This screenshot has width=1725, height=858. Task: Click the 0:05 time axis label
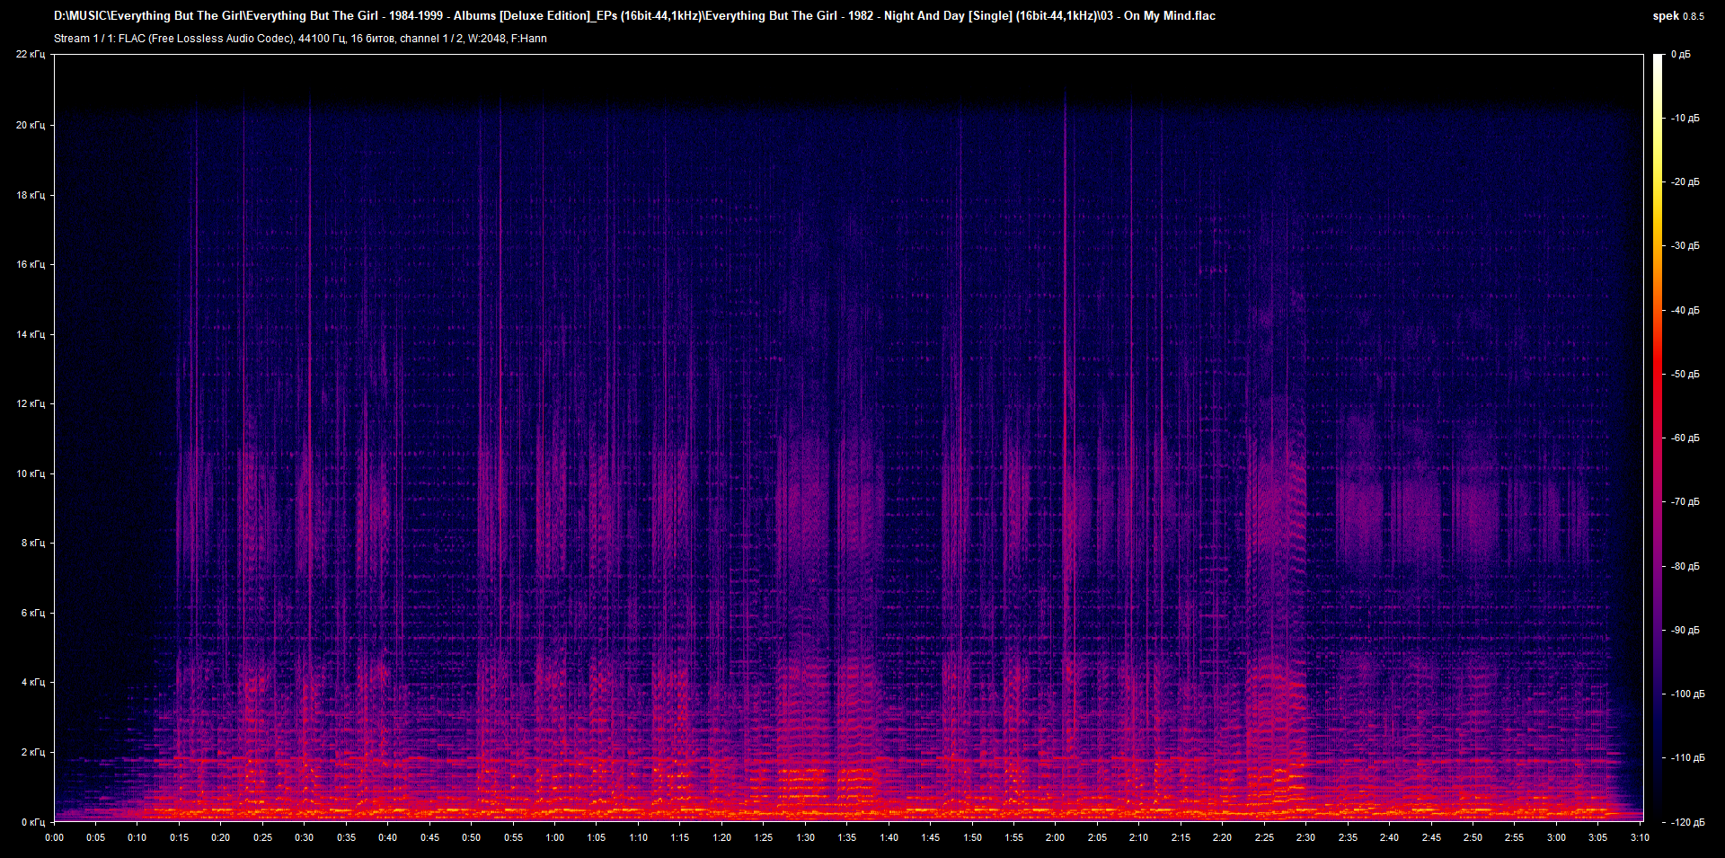(95, 837)
